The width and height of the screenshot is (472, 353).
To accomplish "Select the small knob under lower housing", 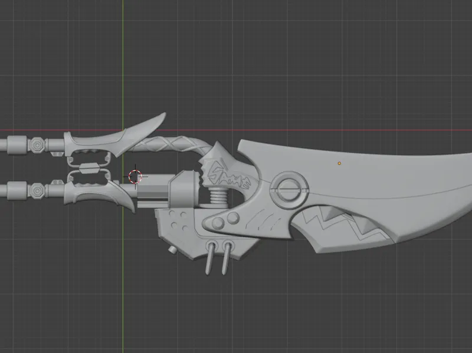I will [172, 249].
